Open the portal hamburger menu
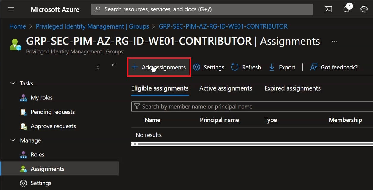373x190 pixels. click(11, 9)
